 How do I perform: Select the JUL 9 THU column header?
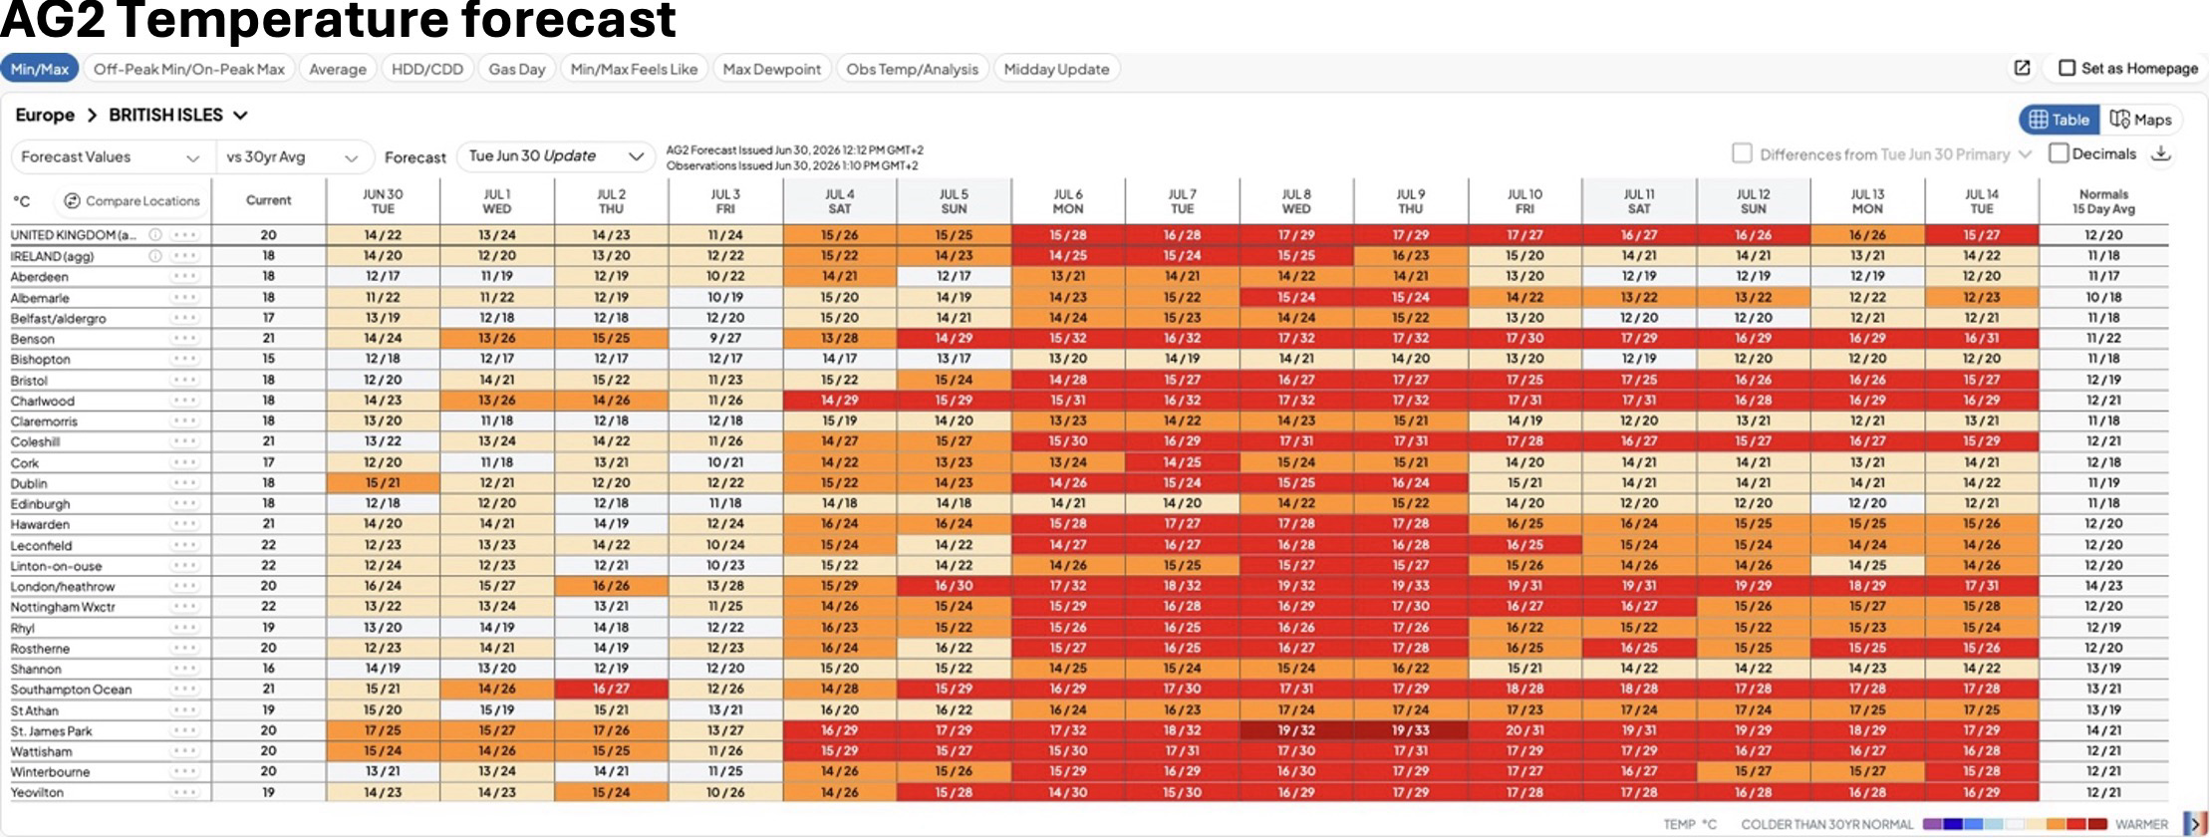(1411, 201)
